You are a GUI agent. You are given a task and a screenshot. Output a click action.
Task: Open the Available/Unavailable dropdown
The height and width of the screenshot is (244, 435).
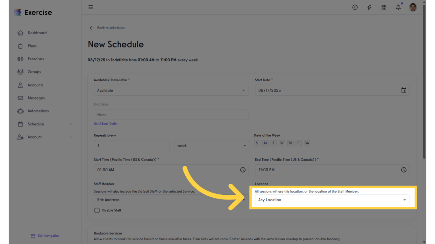tap(171, 90)
